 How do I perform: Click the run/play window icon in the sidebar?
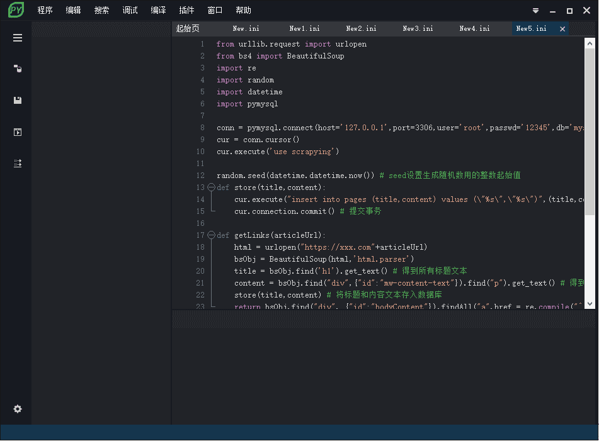18,132
